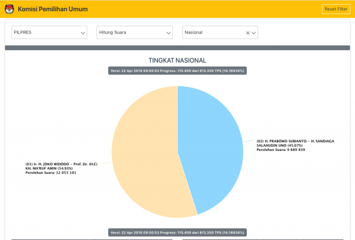The image size is (355, 240).
Task: Open the Komisi Pemilihan Umum title link
Action: click(53, 9)
